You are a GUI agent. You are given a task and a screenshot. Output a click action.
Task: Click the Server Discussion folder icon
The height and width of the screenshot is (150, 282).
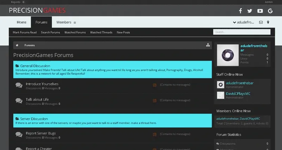(x=17, y=119)
